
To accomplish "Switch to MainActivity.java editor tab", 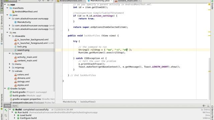I will tap(100, 1).
